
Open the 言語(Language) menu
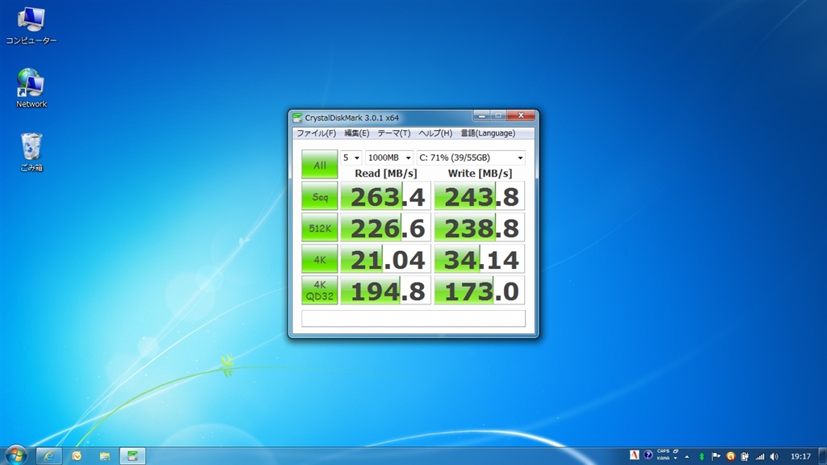(487, 133)
